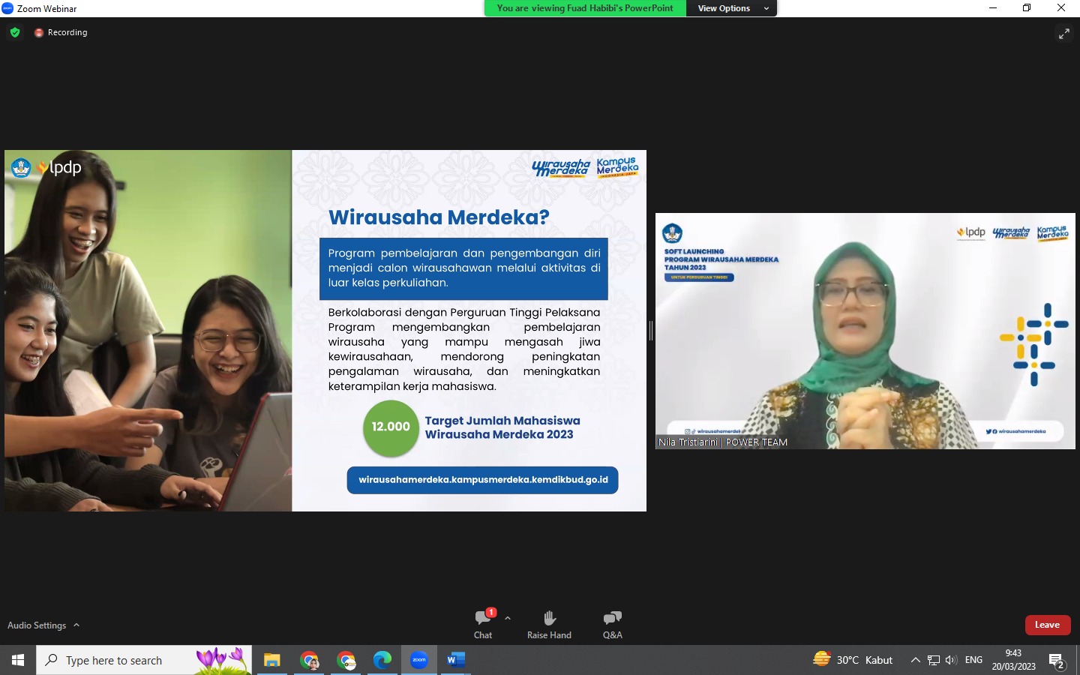This screenshot has width=1080, height=675.
Task: Open weather widget showing 30°C Kabut
Action: pyautogui.click(x=853, y=660)
